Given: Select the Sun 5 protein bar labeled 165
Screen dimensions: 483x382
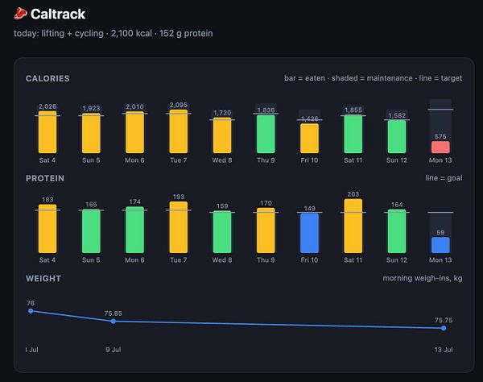Looking at the screenshot, I should (91, 231).
